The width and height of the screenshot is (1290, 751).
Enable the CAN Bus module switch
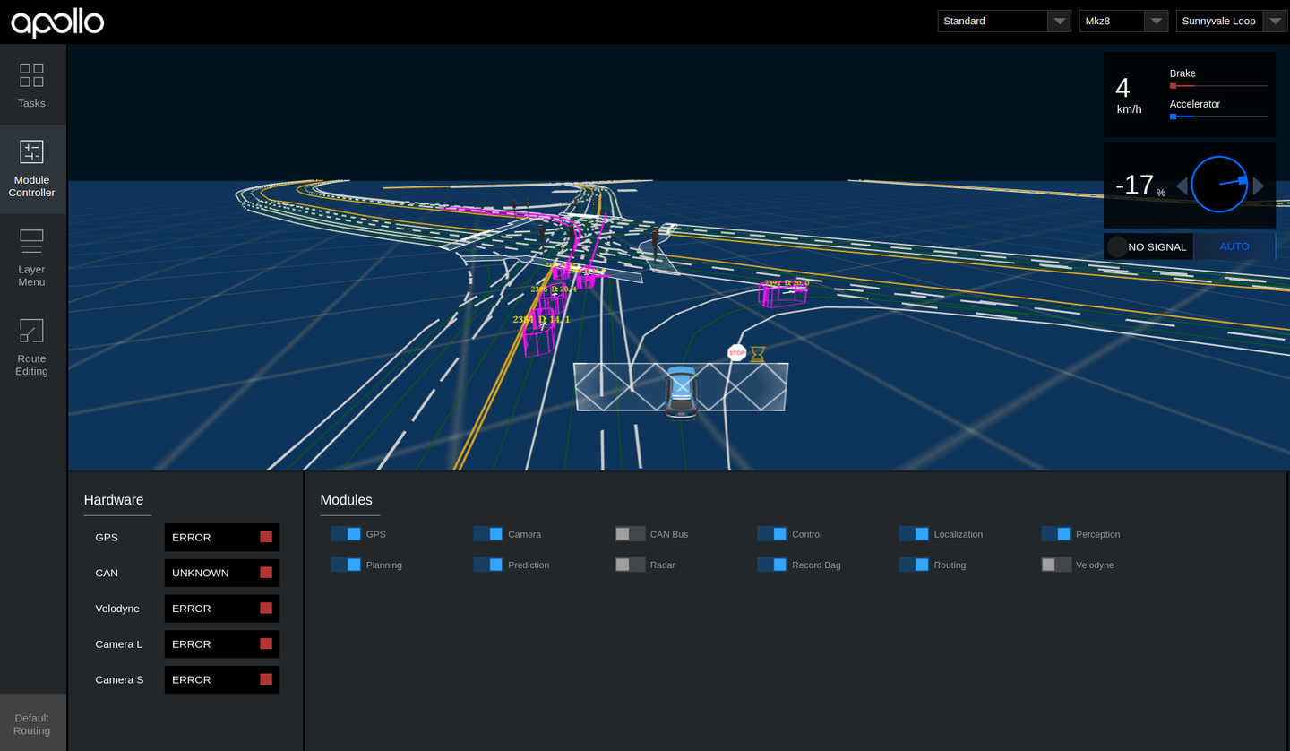[630, 534]
